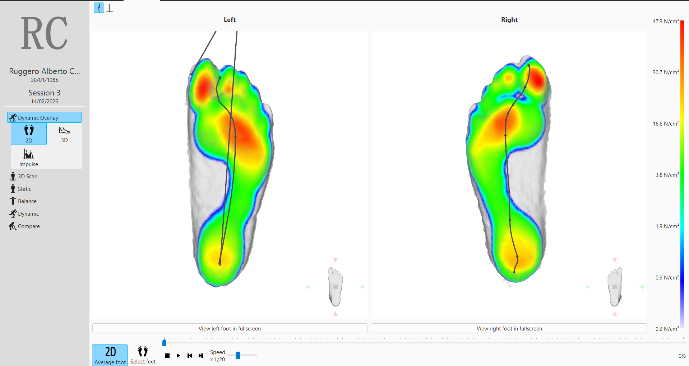The width and height of the screenshot is (689, 366).
Task: Click the timeline position marker
Action: (x=164, y=342)
